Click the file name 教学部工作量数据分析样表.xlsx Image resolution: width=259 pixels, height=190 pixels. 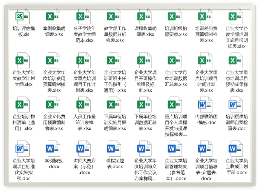click(115, 34)
